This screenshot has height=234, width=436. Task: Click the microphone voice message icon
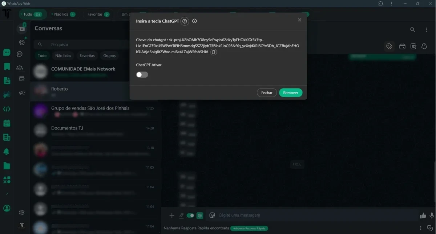[432, 215]
